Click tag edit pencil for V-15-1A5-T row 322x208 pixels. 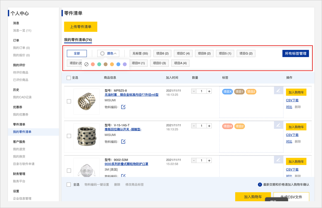[278, 125]
